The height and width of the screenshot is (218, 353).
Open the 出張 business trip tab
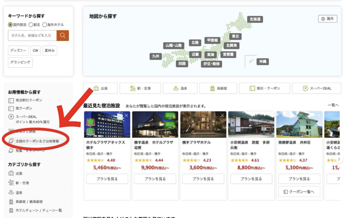[100, 88]
